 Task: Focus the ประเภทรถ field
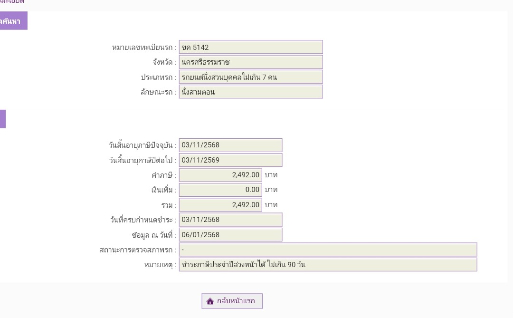[251, 77]
